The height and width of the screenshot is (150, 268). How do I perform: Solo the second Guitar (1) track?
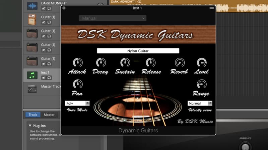[x=49, y=36]
